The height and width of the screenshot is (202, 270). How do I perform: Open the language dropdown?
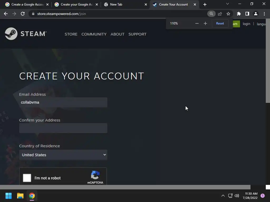(x=261, y=24)
